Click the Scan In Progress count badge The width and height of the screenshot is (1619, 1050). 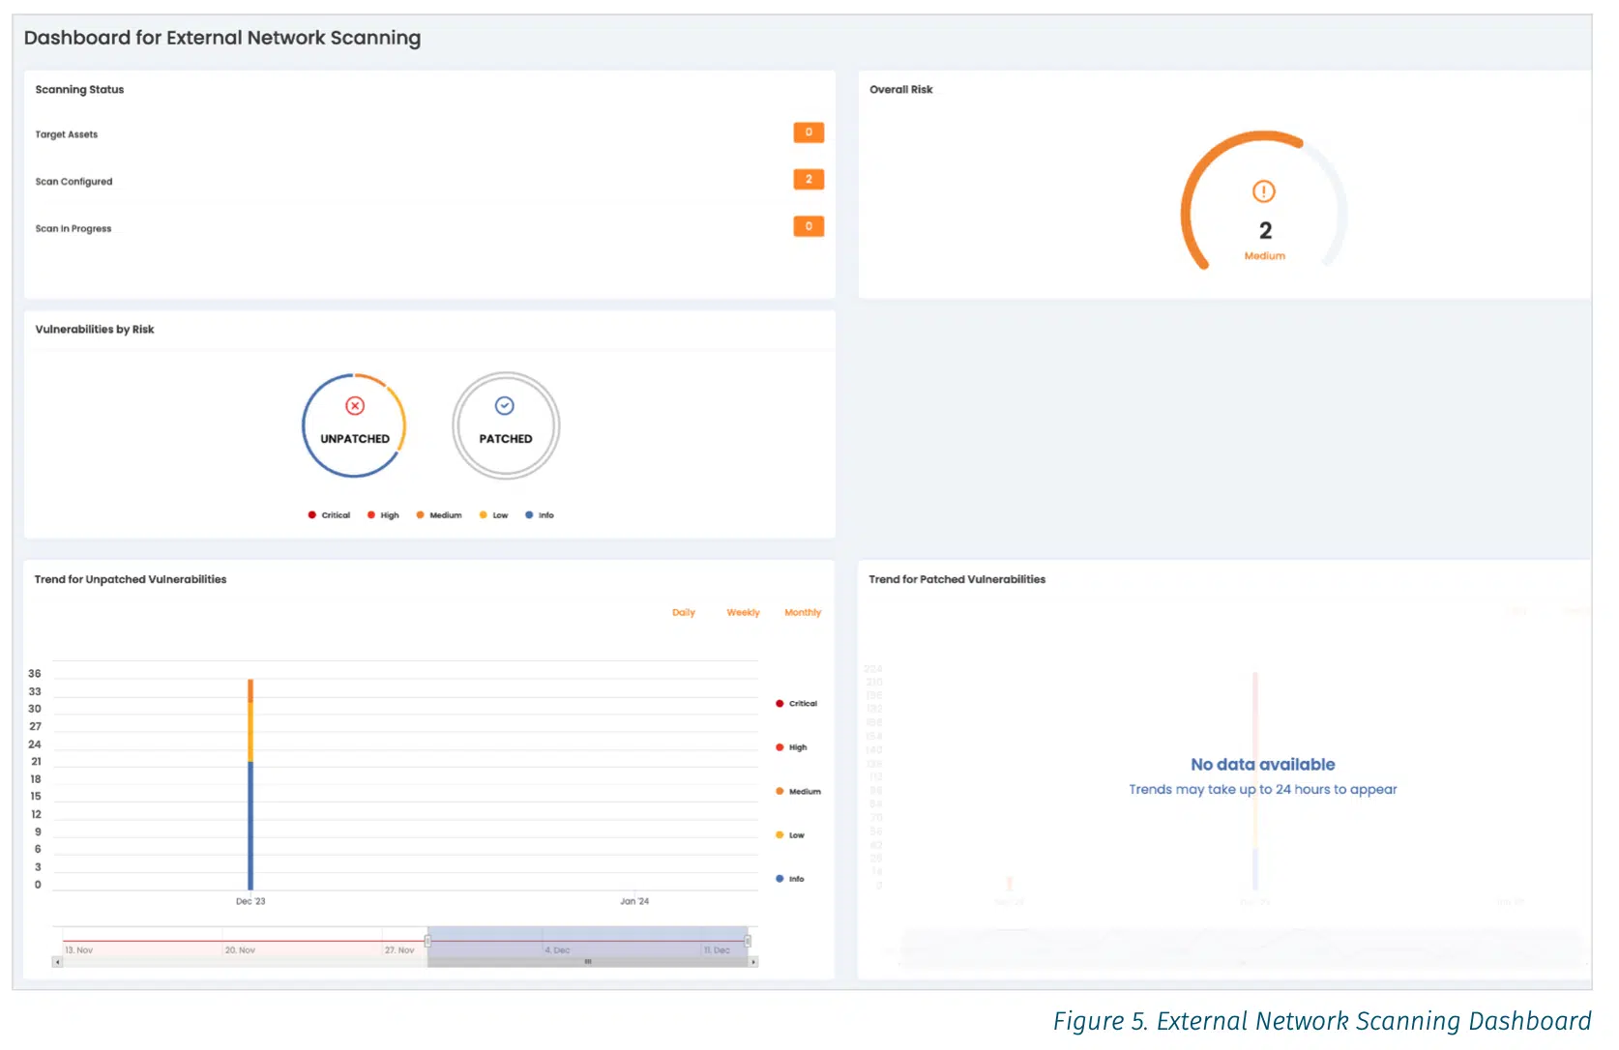(809, 226)
